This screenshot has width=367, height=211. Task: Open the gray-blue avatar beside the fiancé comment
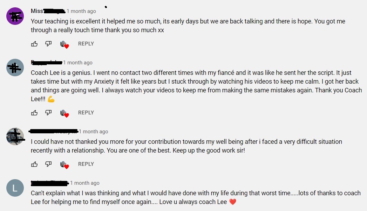15,68
